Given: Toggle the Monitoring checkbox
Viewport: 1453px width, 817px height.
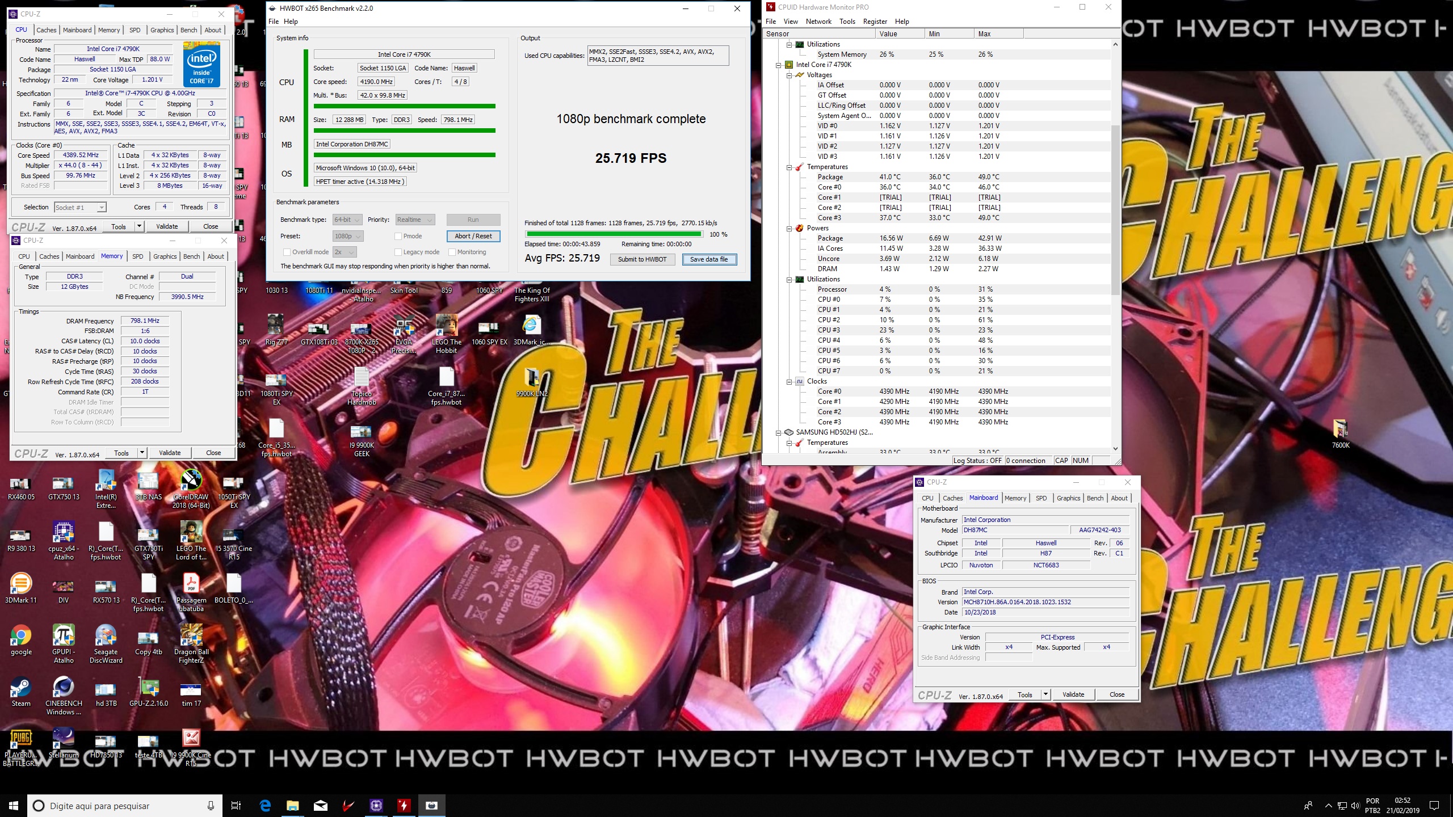Looking at the screenshot, I should [452, 252].
